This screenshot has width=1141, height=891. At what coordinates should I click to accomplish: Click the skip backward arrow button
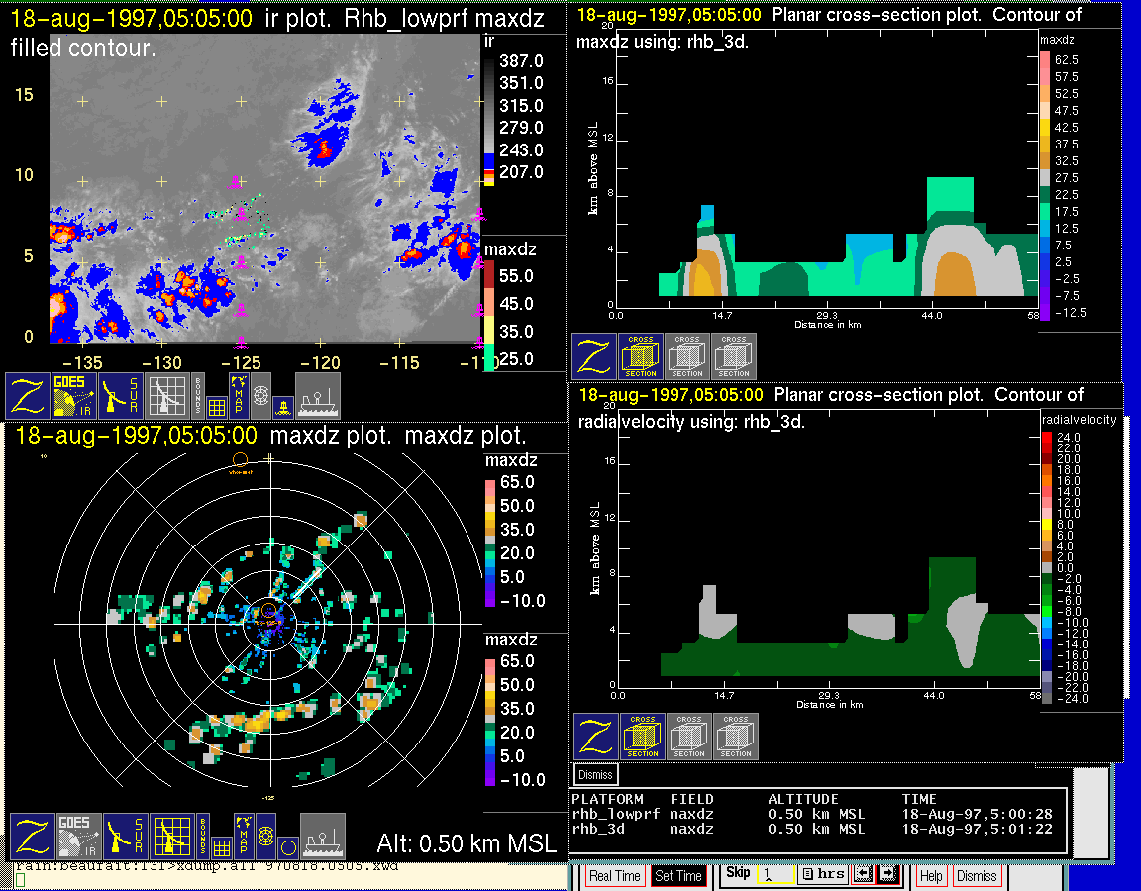(x=861, y=875)
